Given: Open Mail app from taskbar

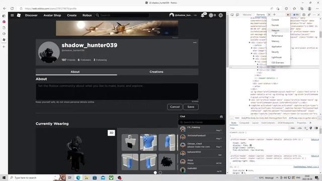Looking at the screenshot, I should click(103, 177).
